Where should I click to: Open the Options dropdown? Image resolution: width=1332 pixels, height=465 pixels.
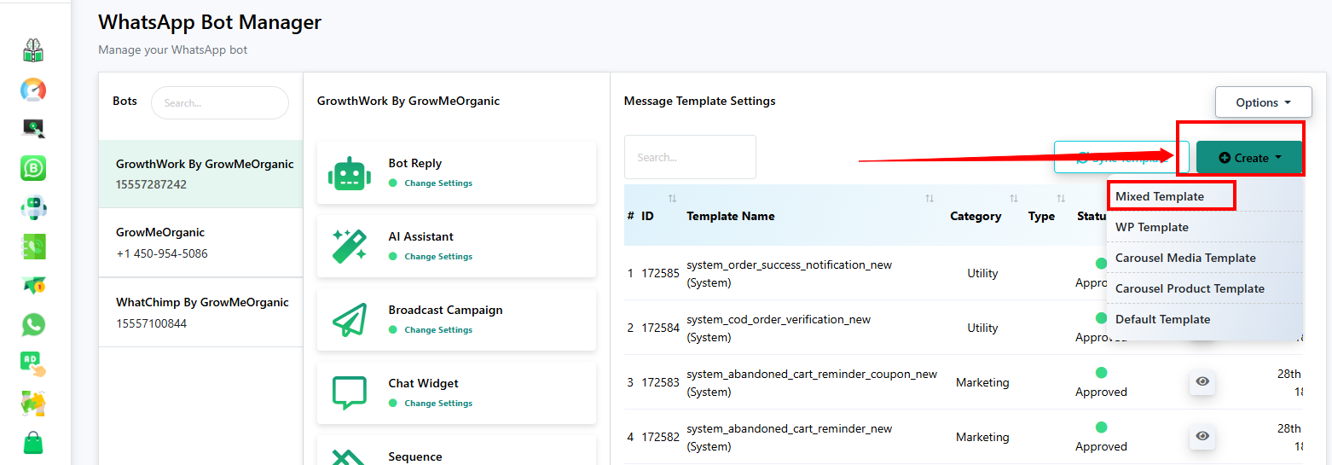point(1263,102)
